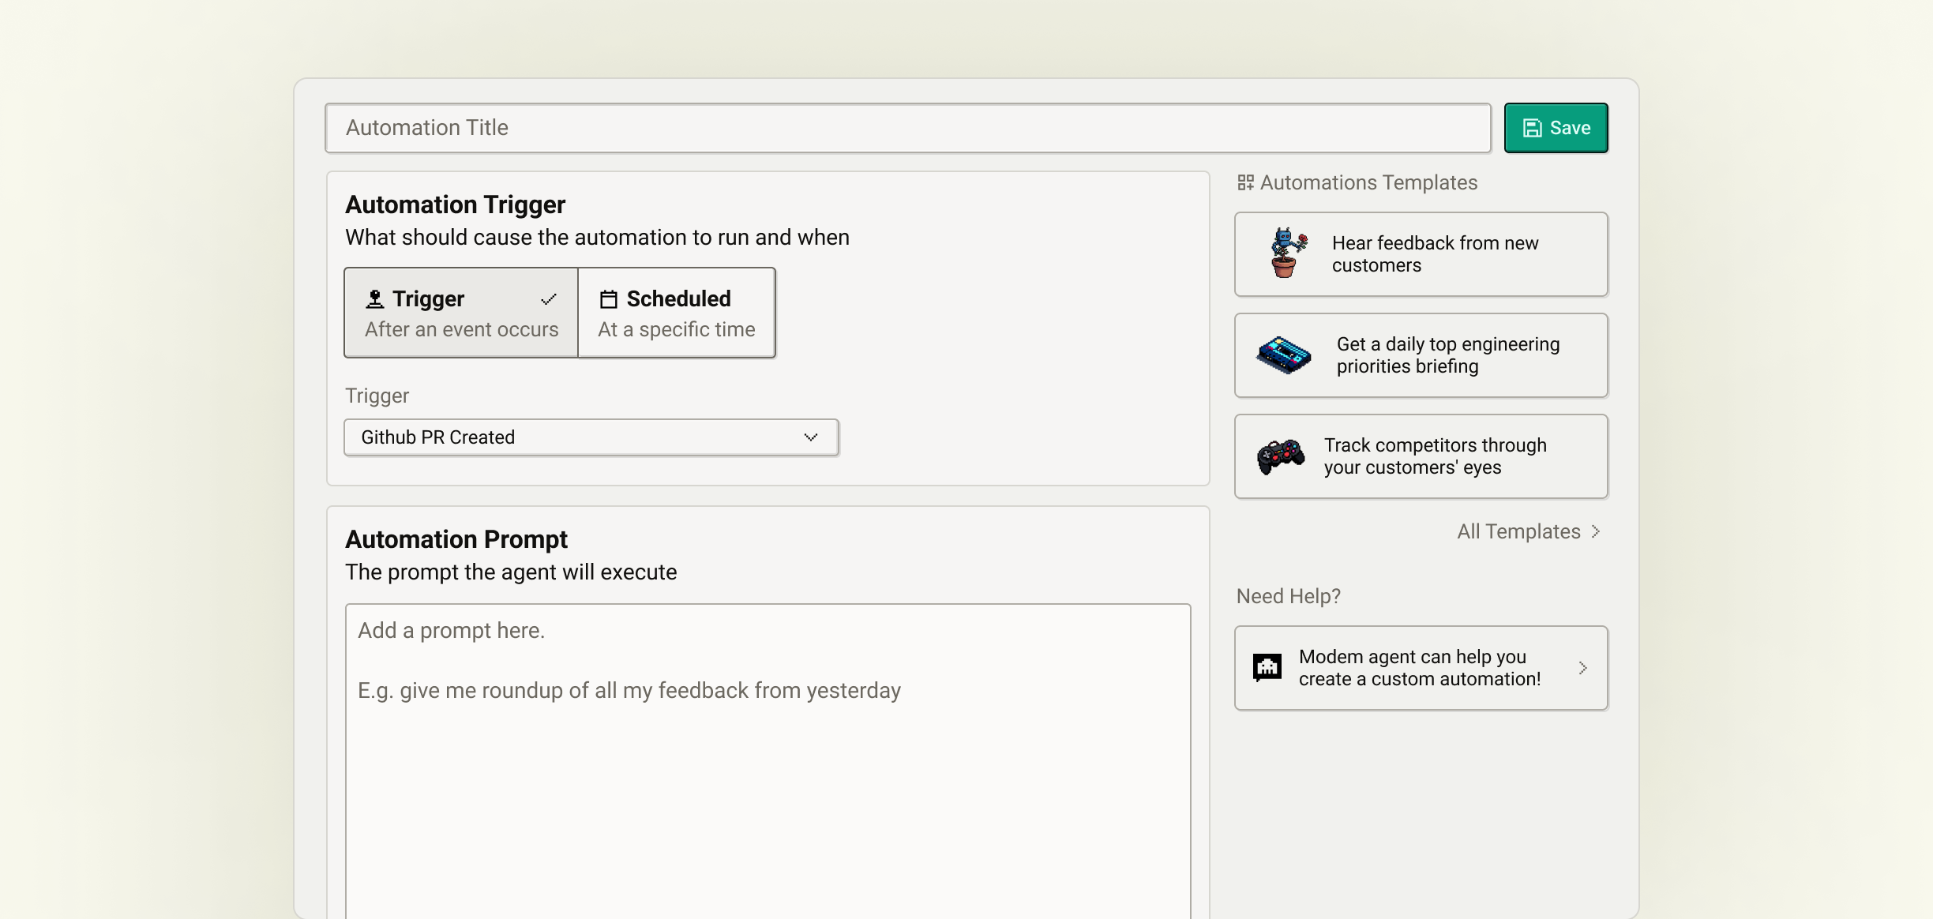Image resolution: width=1933 pixels, height=919 pixels.
Task: Choose the Hear feedback from new customers template
Action: (x=1421, y=254)
